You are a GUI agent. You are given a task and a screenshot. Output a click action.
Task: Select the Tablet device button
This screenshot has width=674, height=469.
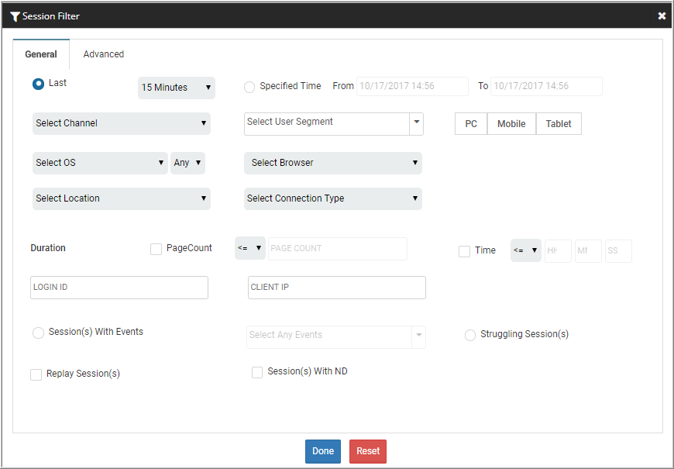point(559,124)
